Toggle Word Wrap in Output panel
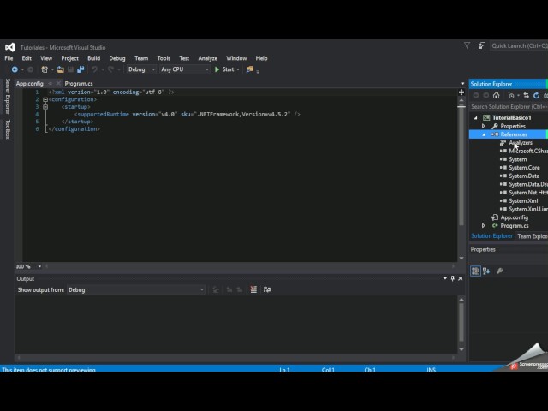The image size is (548, 411). [x=267, y=289]
